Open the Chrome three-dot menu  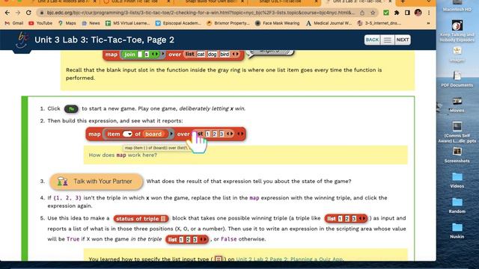click(x=429, y=13)
